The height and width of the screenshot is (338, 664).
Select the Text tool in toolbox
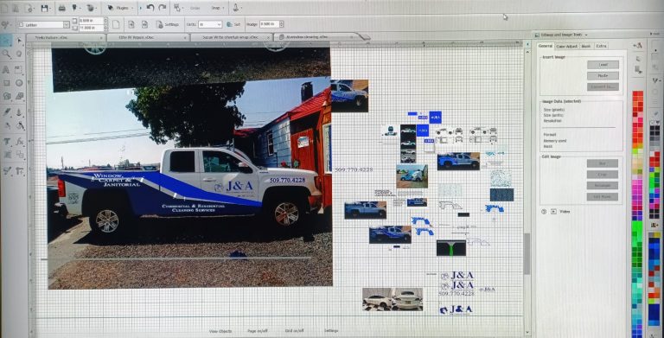tap(6, 69)
